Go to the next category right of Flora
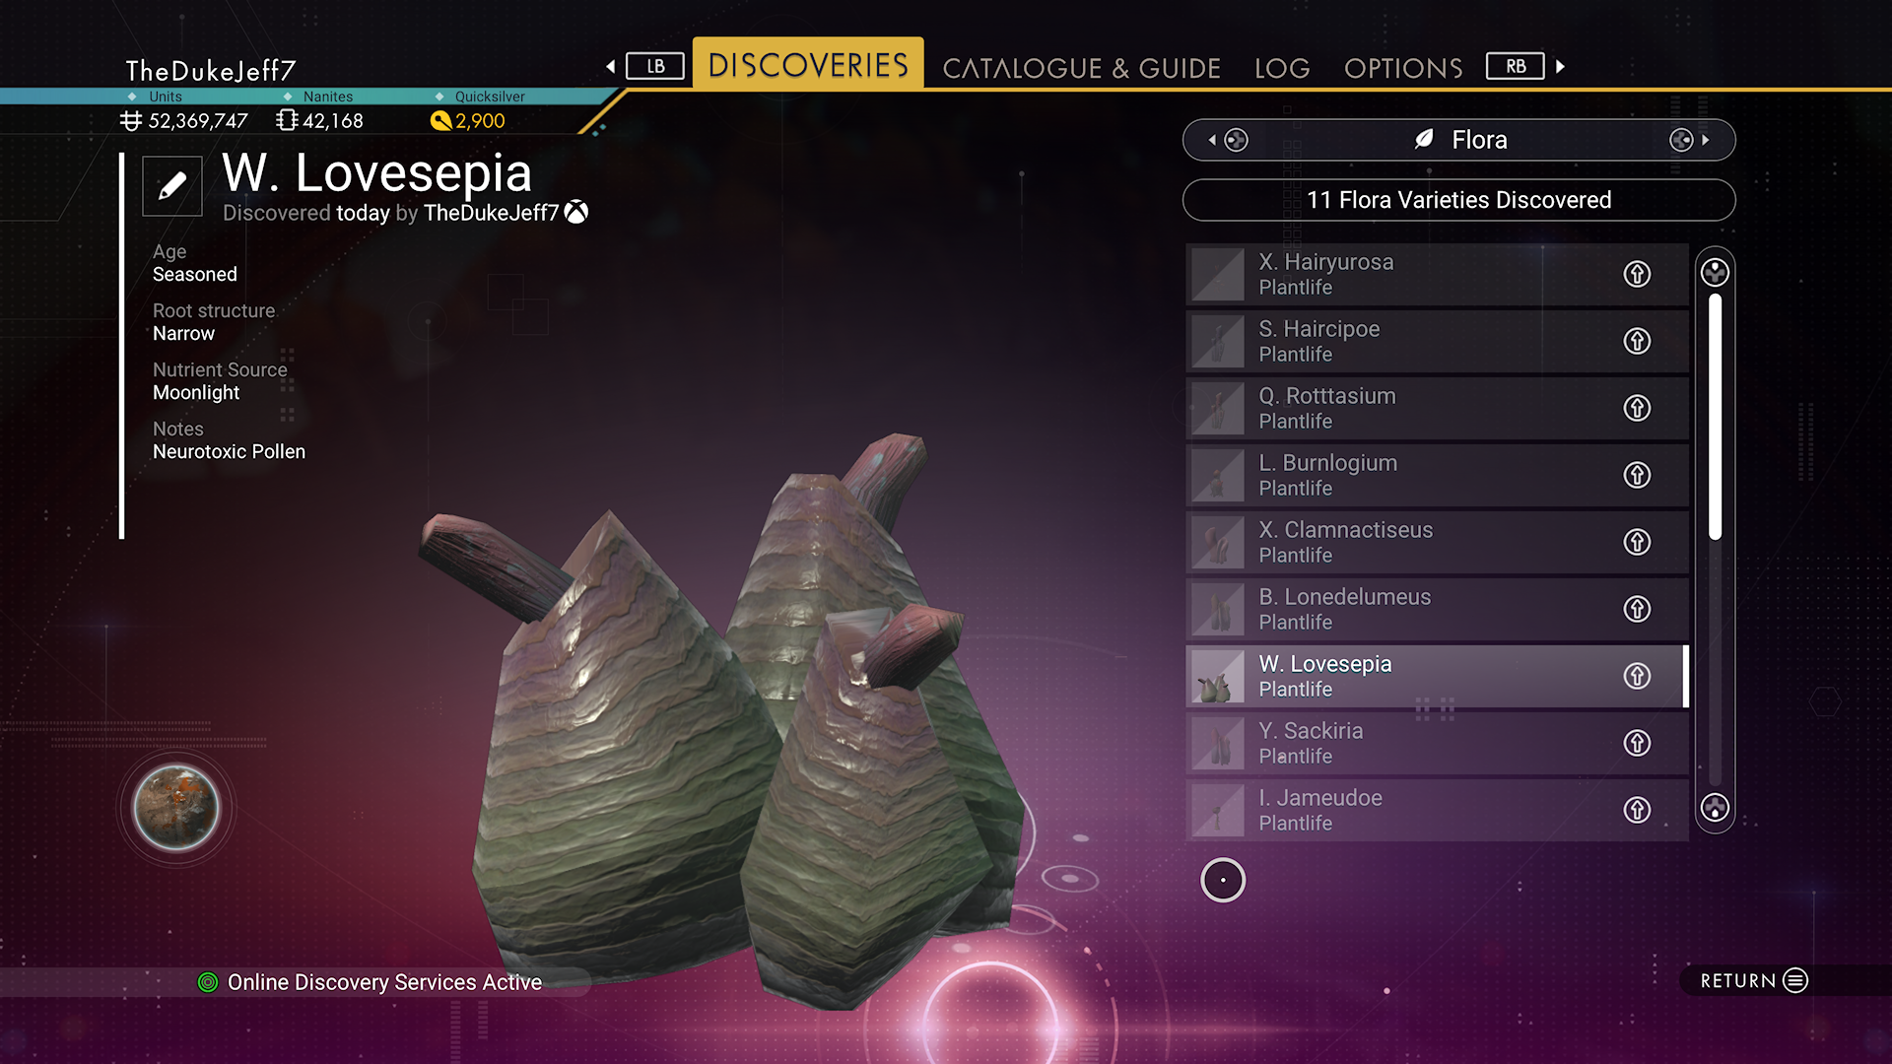1892x1064 pixels. [x=1689, y=140]
